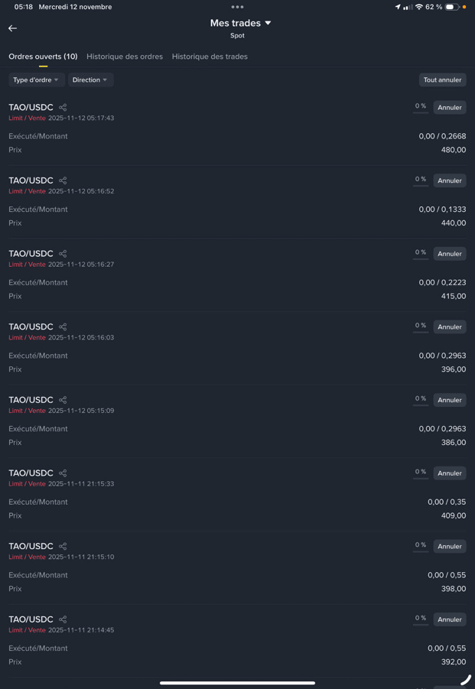Share the TAO/USDC order priced 415,00
This screenshot has height=689, width=475.
(x=63, y=254)
